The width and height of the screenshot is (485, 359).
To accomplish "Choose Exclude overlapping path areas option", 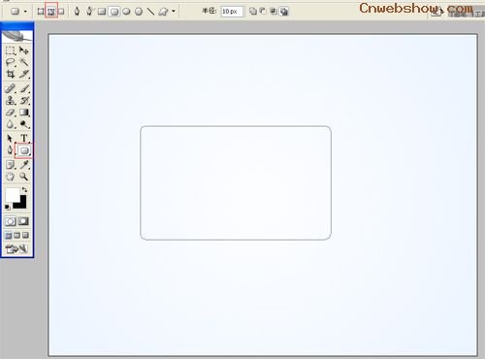I will (x=284, y=12).
